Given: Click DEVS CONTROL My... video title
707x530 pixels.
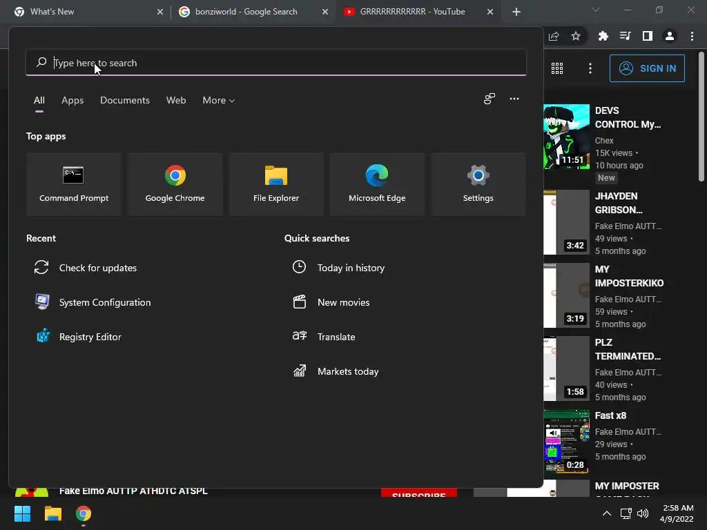Looking at the screenshot, I should pos(628,117).
